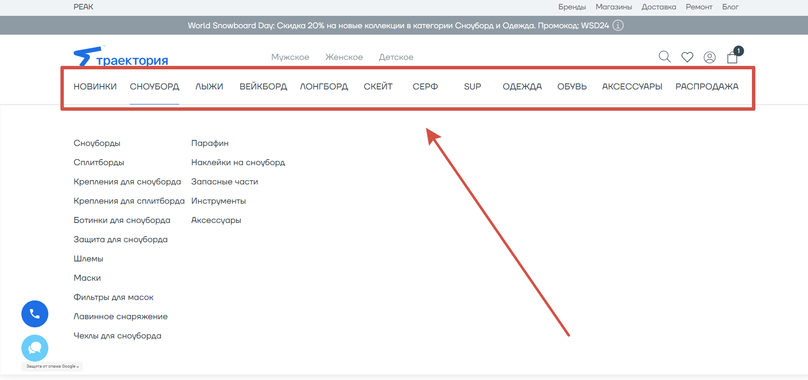
Task: Open the СЕРФ category menu
Action: [x=425, y=86]
